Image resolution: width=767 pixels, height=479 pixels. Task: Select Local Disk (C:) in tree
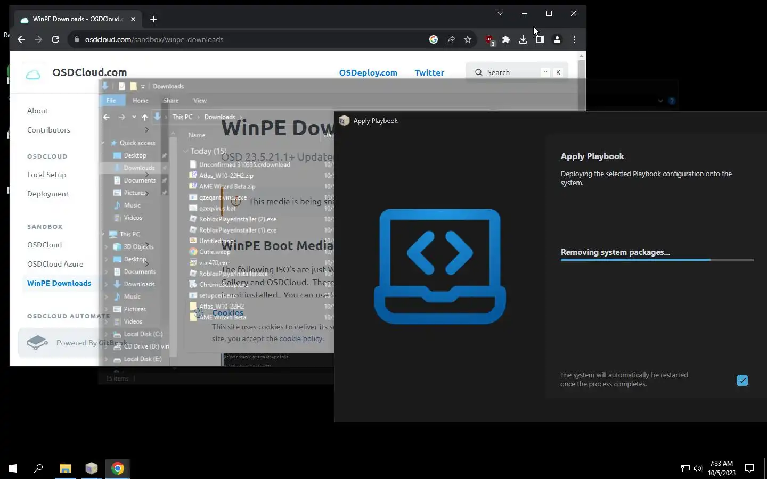click(x=143, y=334)
